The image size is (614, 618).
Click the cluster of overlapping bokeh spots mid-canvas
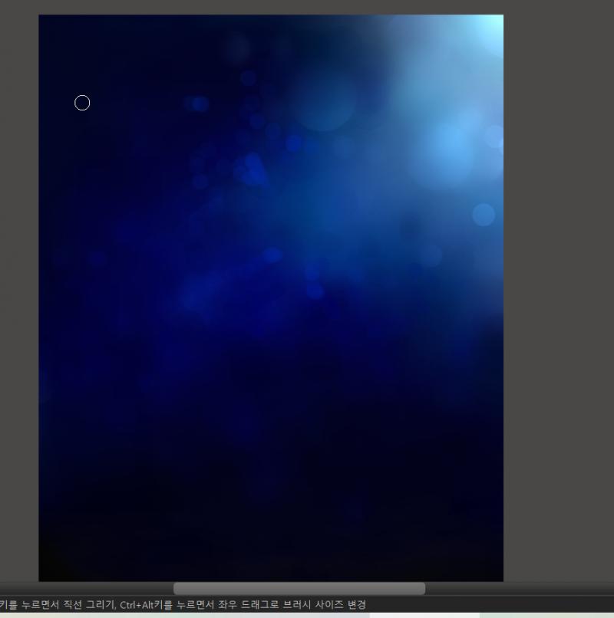click(251, 170)
